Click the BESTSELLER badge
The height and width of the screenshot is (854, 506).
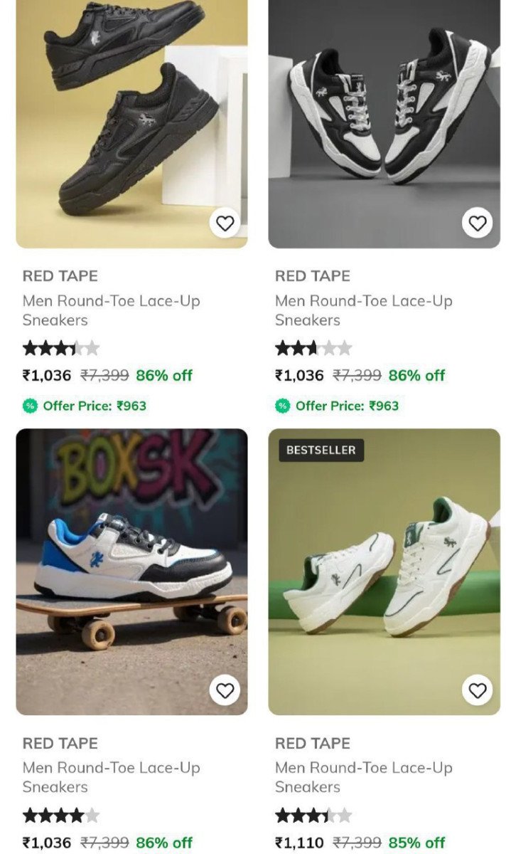(321, 450)
